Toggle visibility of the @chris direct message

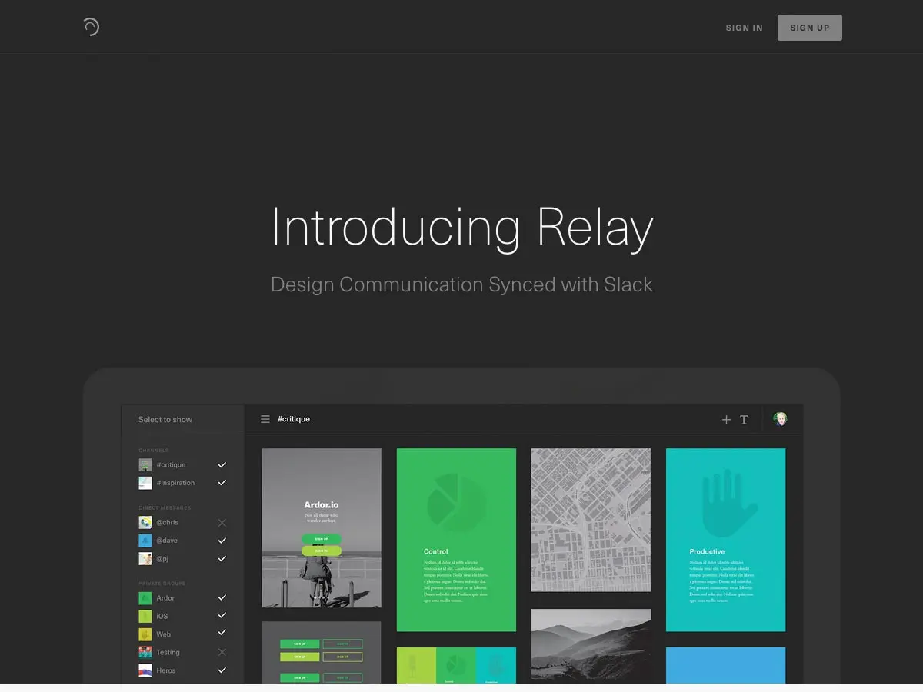pyautogui.click(x=222, y=522)
